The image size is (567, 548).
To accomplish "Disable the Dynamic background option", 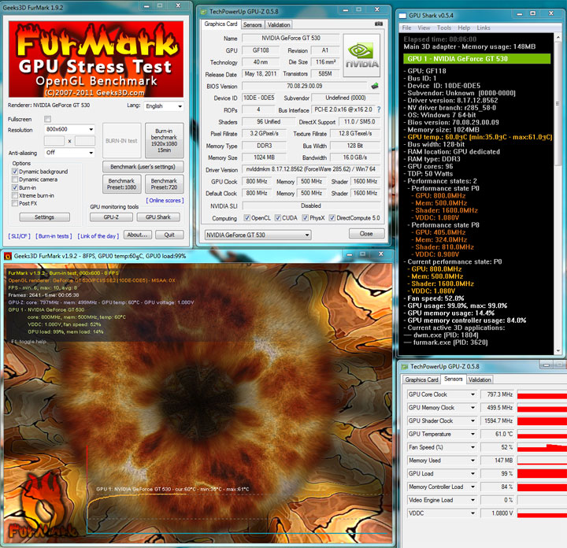I will point(15,172).
